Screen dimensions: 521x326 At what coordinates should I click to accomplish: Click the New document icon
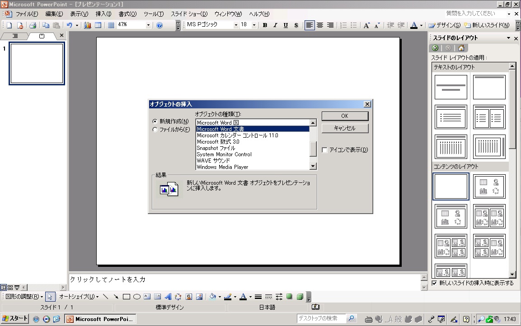point(9,25)
